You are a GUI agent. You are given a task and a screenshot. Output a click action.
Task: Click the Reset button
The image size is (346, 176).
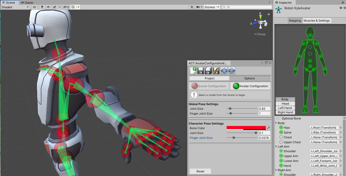coord(200,171)
